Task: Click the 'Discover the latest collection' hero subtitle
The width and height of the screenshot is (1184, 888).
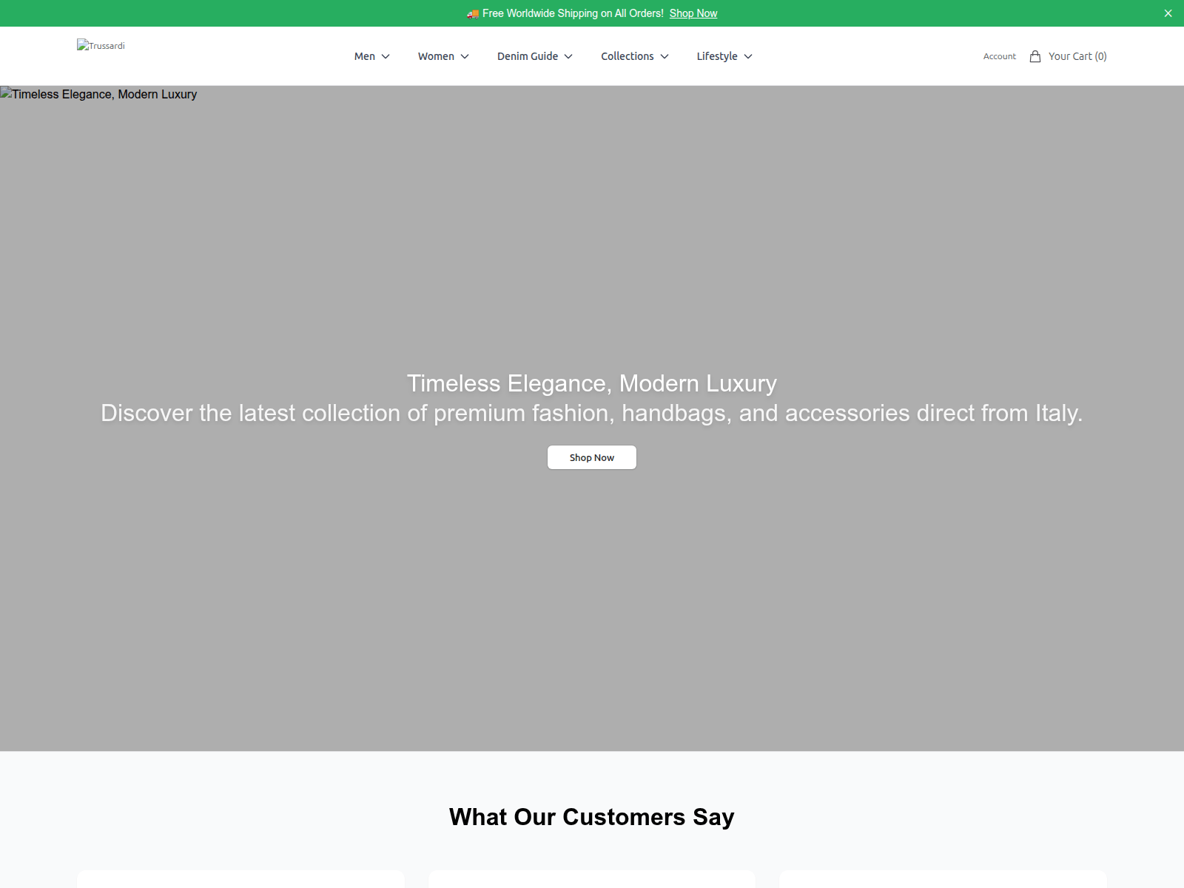Action: 592,413
